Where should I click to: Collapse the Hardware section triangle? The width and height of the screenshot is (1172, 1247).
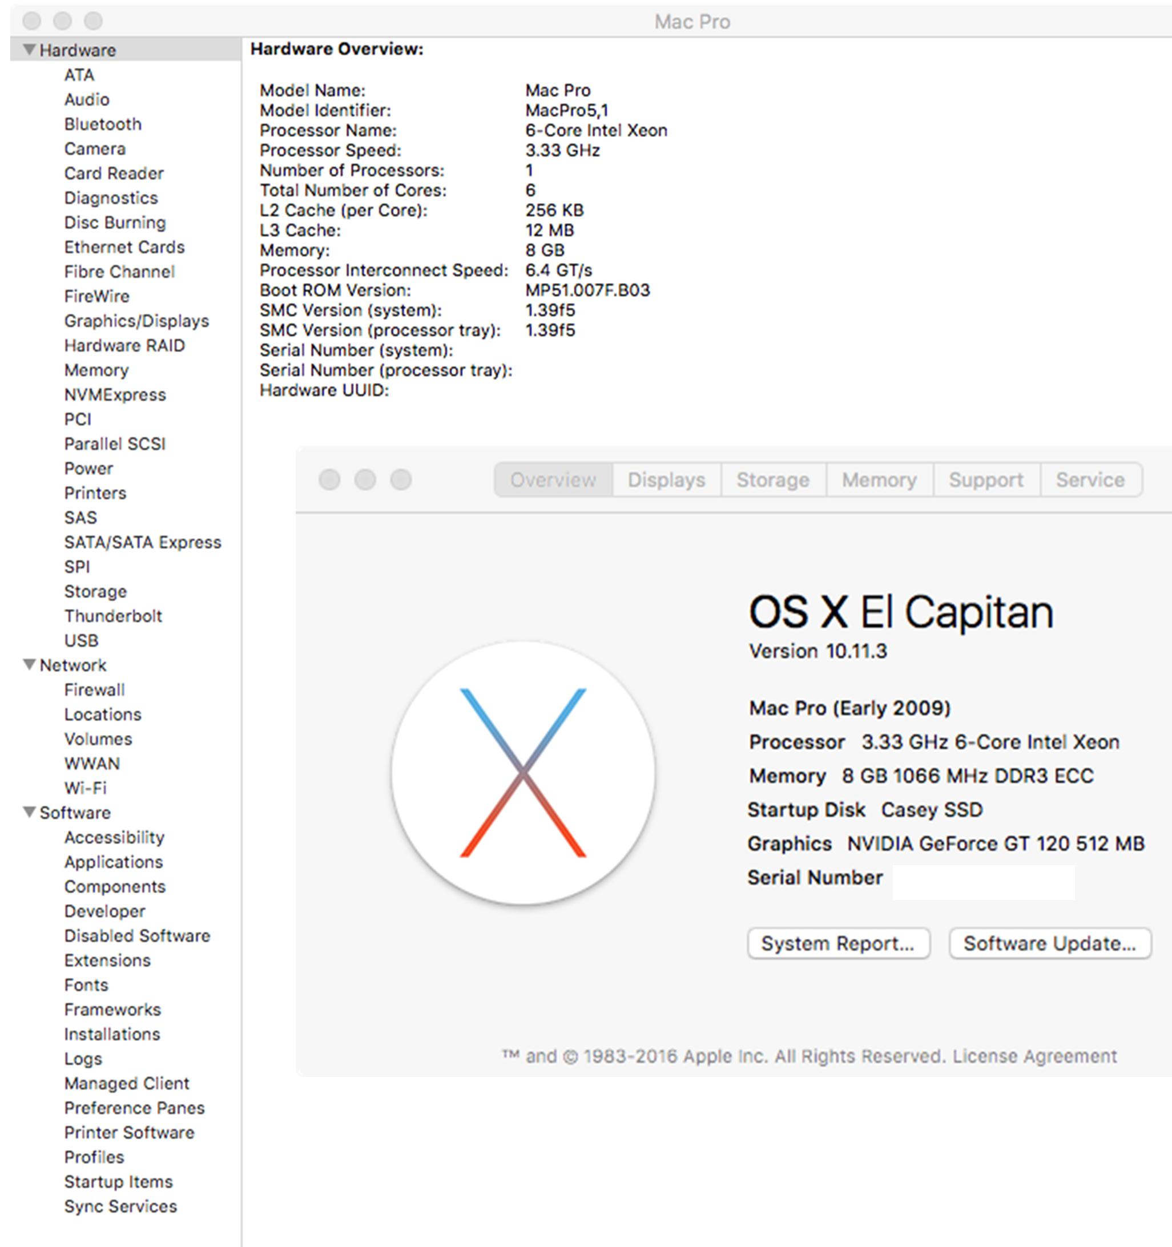[29, 50]
